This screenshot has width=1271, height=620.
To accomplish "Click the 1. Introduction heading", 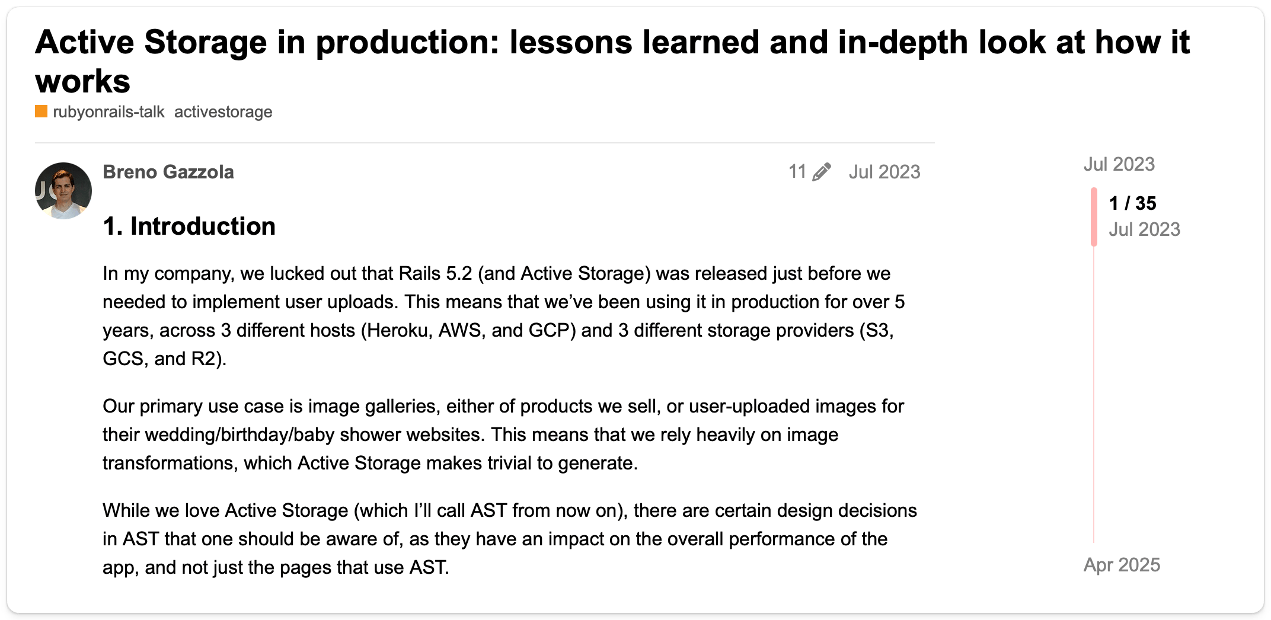I will 189,226.
